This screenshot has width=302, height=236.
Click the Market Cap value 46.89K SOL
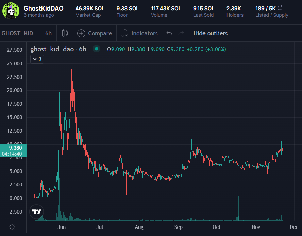90,9
